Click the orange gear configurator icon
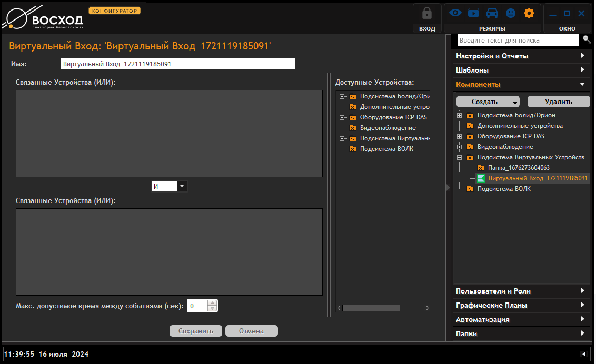Image resolution: width=596 pixels, height=364 pixels. [529, 13]
